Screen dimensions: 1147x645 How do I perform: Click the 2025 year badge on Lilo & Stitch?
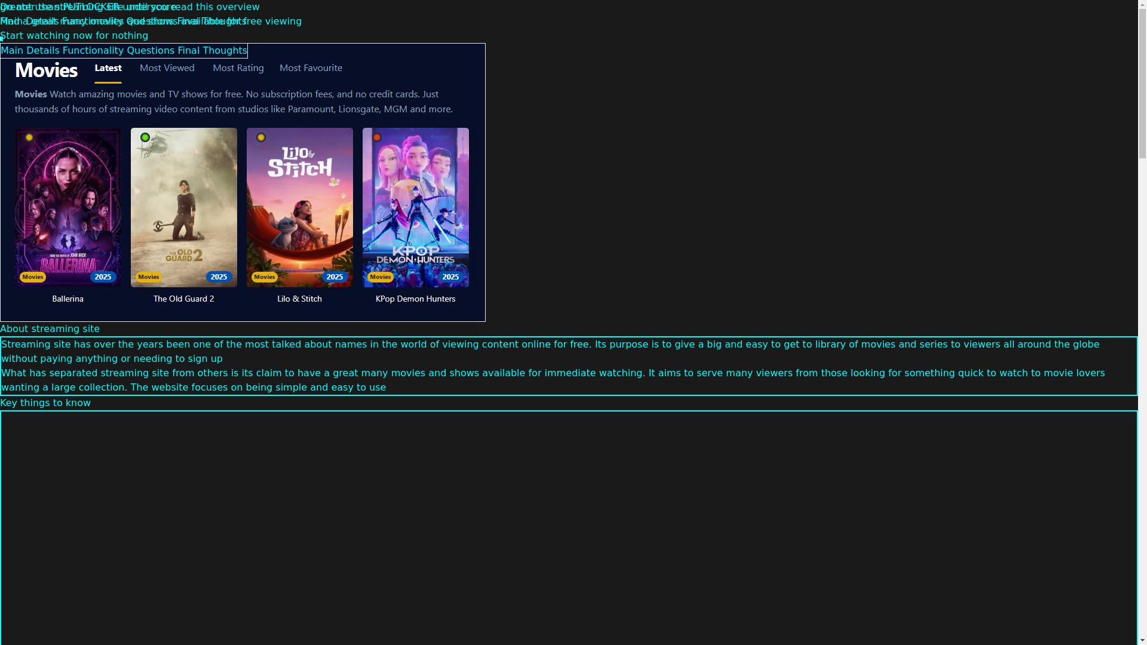pos(335,277)
